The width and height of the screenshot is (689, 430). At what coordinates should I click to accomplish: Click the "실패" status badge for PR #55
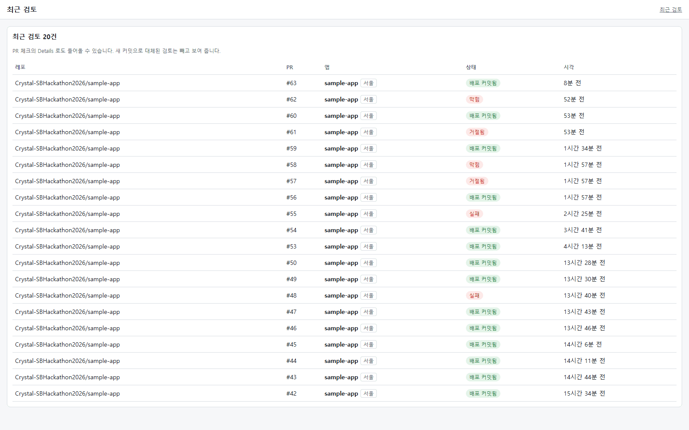click(x=474, y=214)
